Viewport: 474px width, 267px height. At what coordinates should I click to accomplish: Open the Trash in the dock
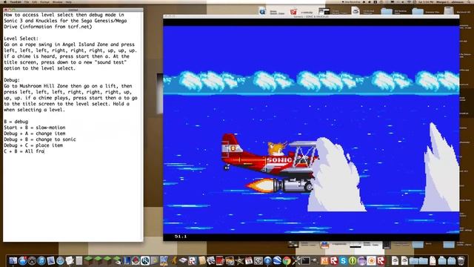[461, 260]
